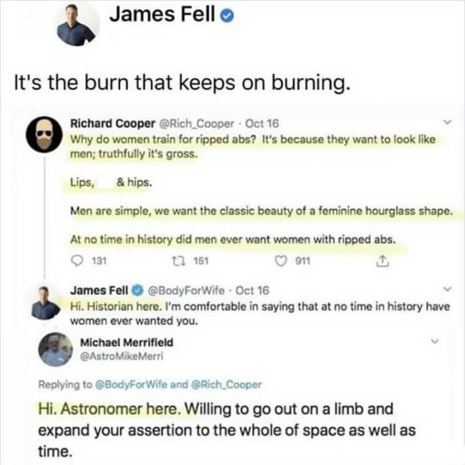Open the @BodyForWife handle in the reply header
Screen dimensions: 465x465
(x=186, y=291)
